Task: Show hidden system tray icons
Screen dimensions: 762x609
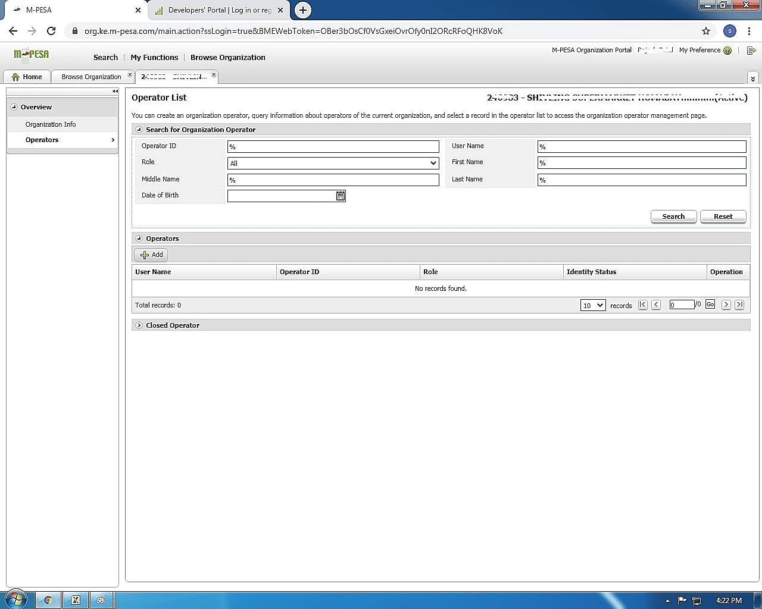Action: [667, 601]
